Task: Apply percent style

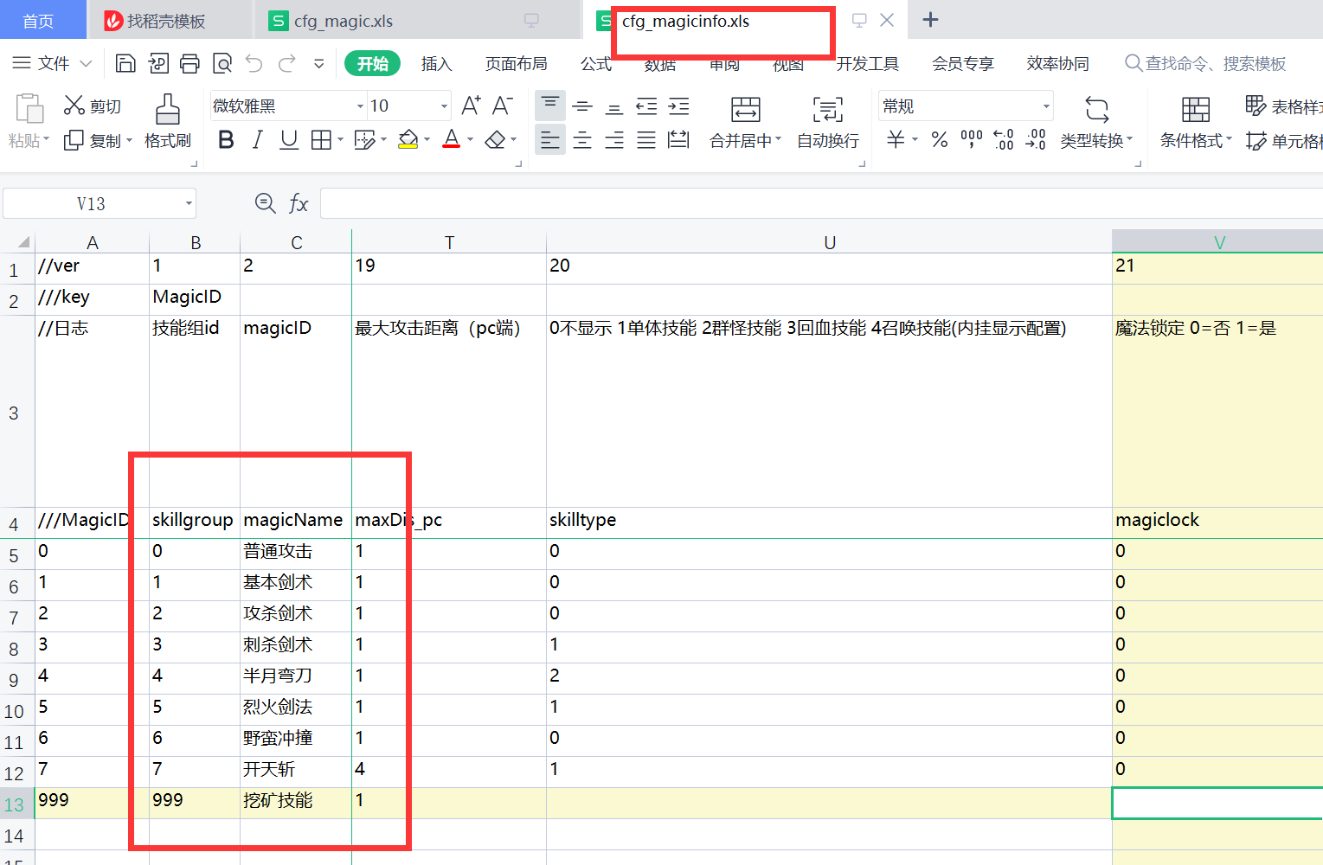Action: pyautogui.click(x=940, y=139)
